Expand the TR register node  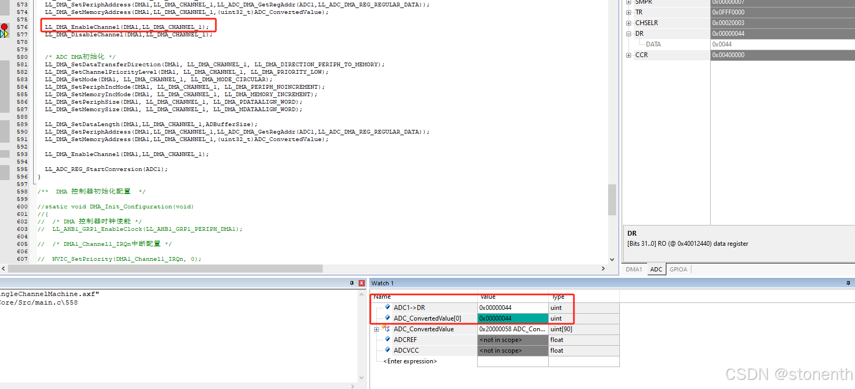point(628,12)
